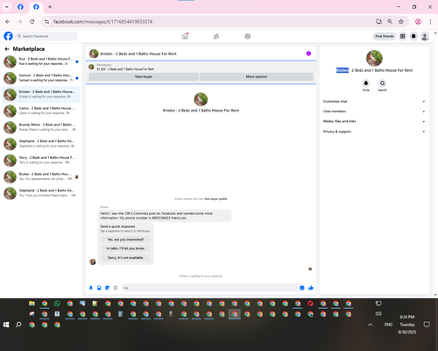Image resolution: width=438 pixels, height=351 pixels.
Task: Open File Explorer from the taskbar
Action: click(x=32, y=304)
